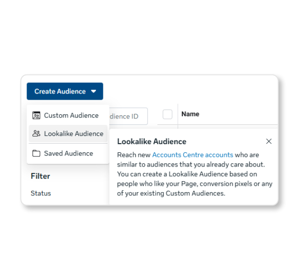Focus the audience ID search field
Screen dimensions: 299x280
(x=128, y=116)
